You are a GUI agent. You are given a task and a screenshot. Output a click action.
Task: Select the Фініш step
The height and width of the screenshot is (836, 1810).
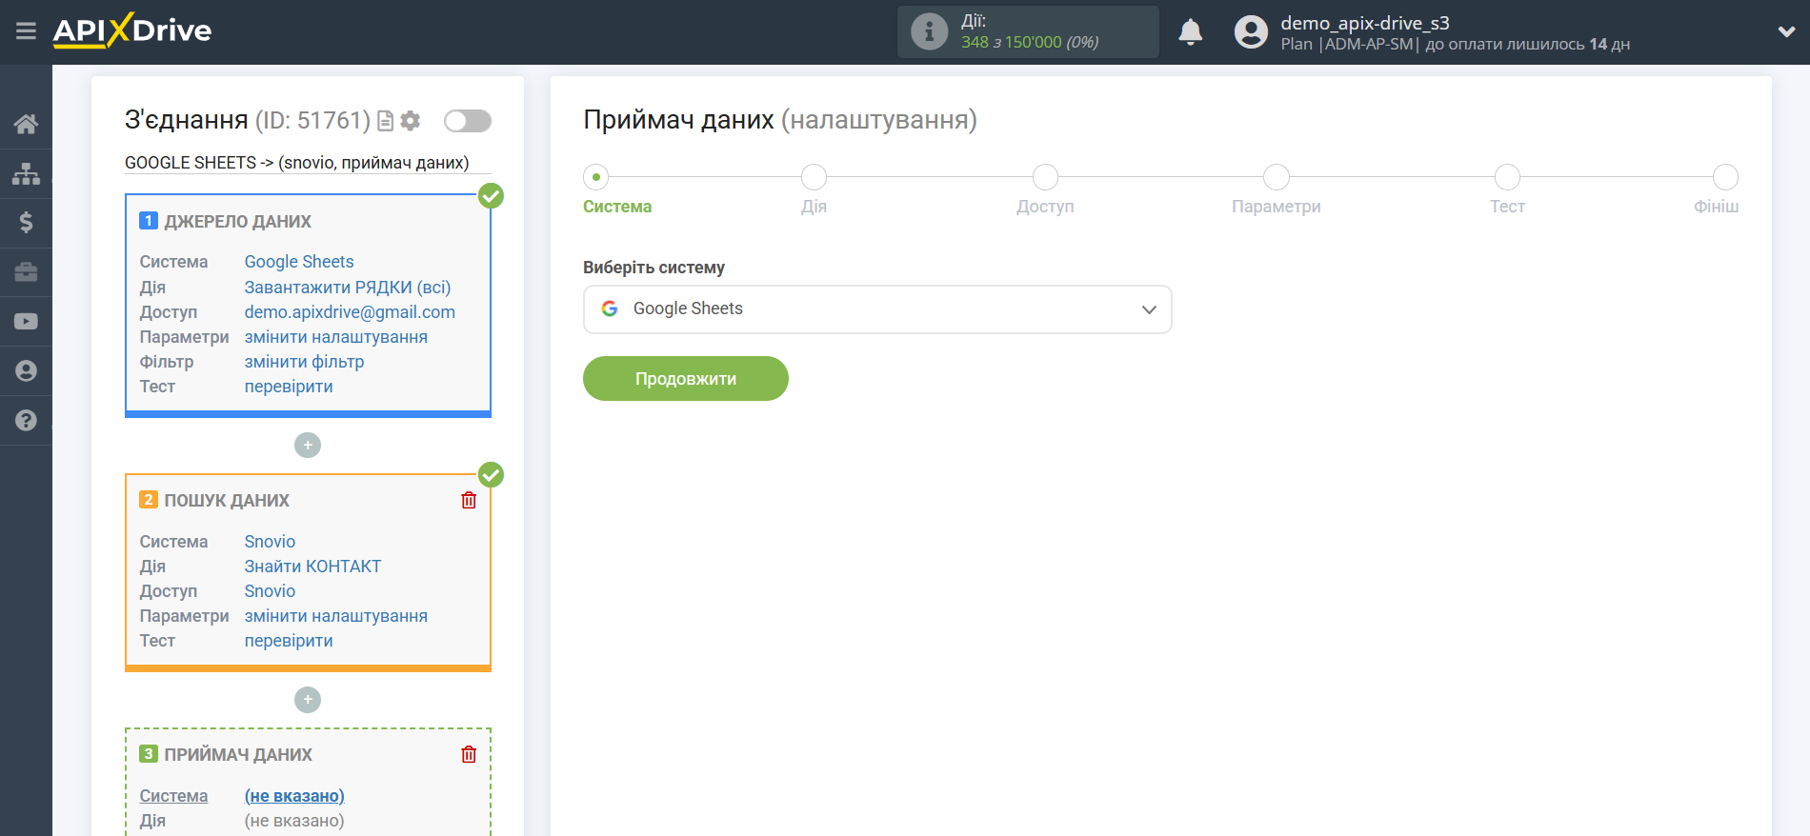[1725, 177]
